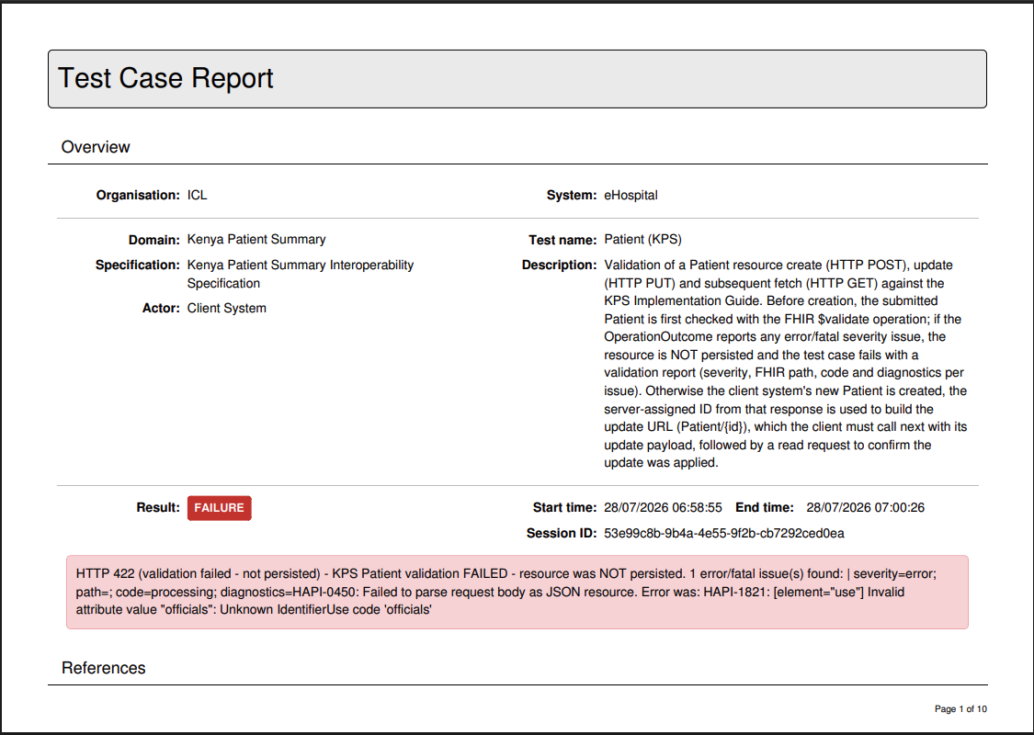Screen dimensions: 1034x735
Task: Click the 'Test Case Report' title
Action: (x=165, y=78)
